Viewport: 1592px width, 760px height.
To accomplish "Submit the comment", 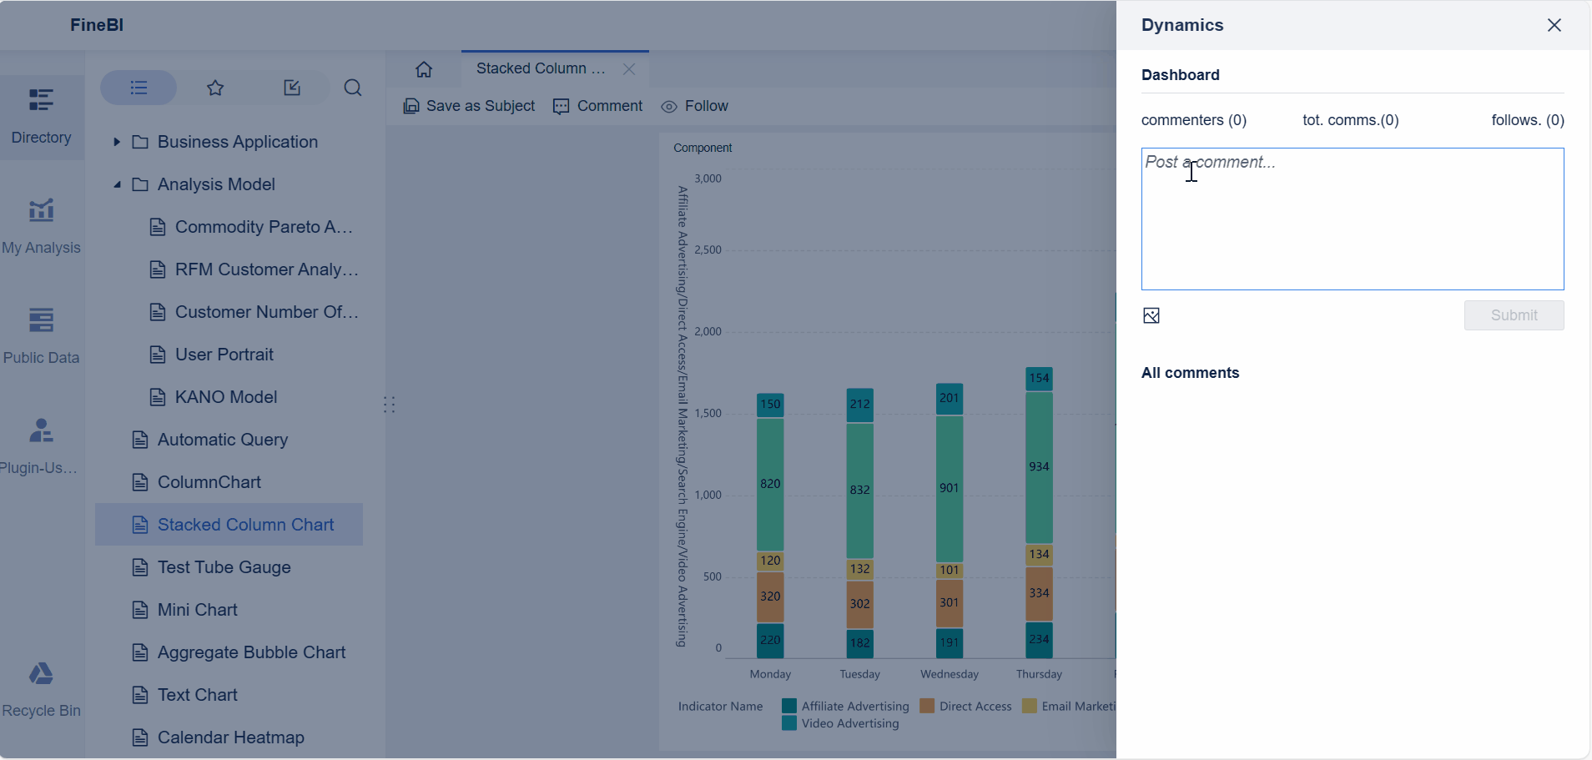I will tap(1514, 315).
